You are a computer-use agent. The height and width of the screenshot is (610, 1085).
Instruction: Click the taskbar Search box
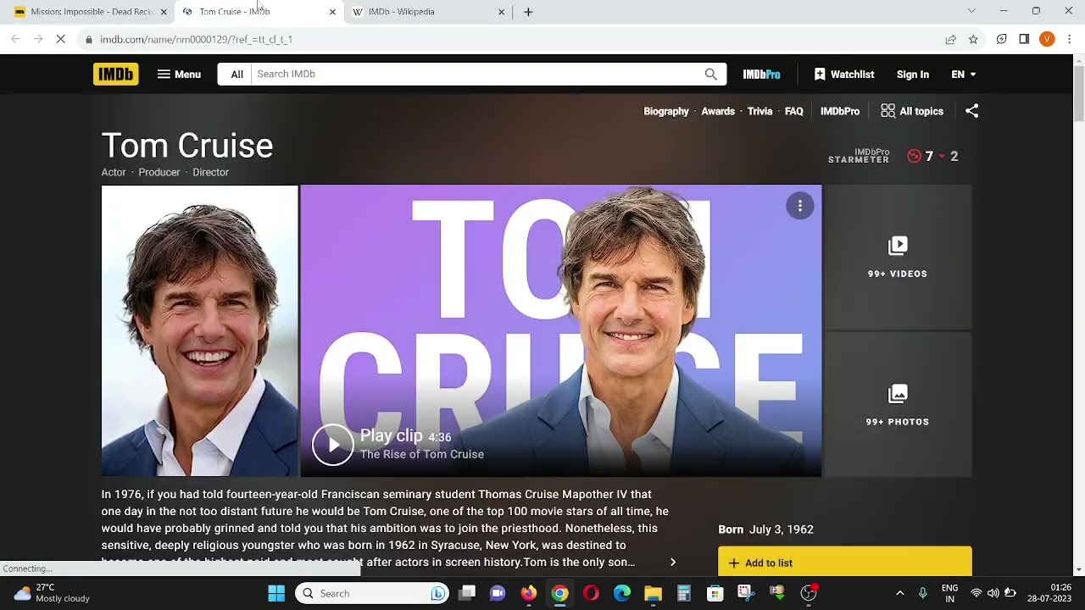coord(373,593)
